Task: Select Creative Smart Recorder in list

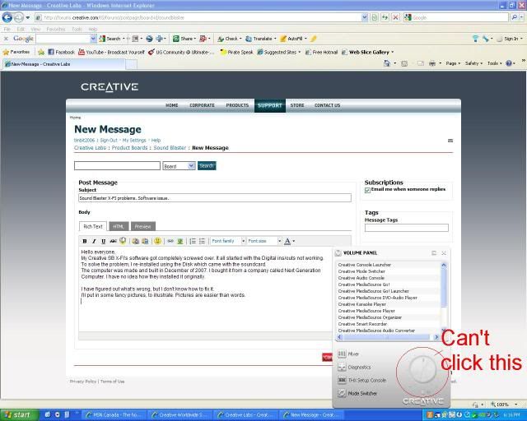Action: pyautogui.click(x=362, y=324)
